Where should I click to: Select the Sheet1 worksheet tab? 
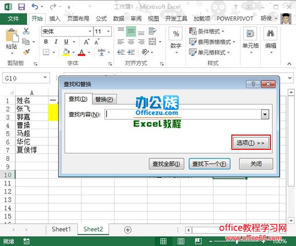[61, 229]
